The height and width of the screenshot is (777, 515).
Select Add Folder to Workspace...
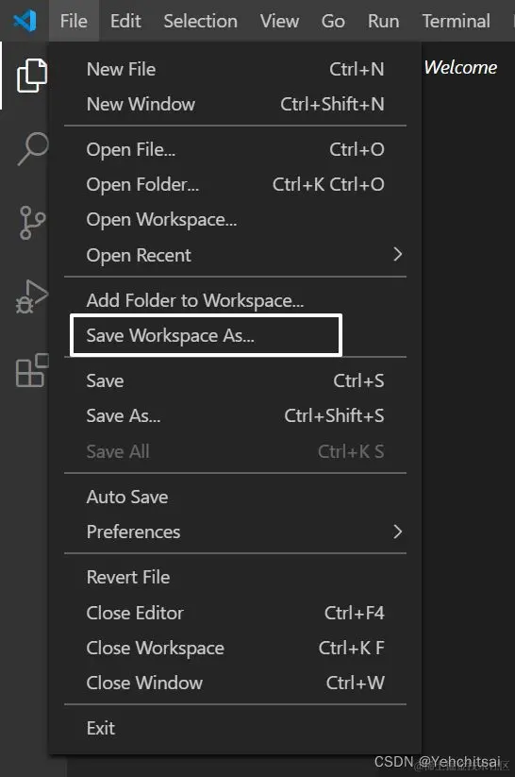(235, 300)
